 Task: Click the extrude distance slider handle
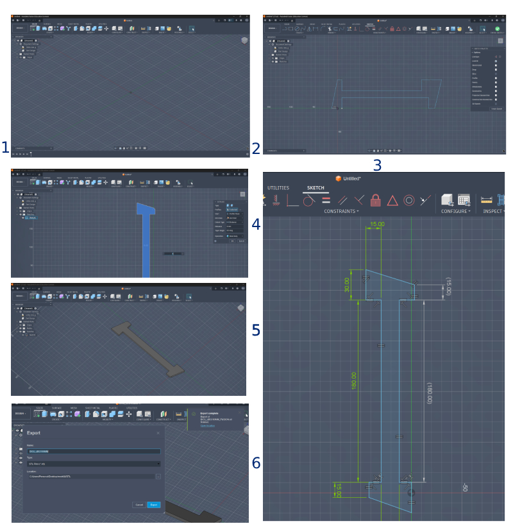point(173,255)
